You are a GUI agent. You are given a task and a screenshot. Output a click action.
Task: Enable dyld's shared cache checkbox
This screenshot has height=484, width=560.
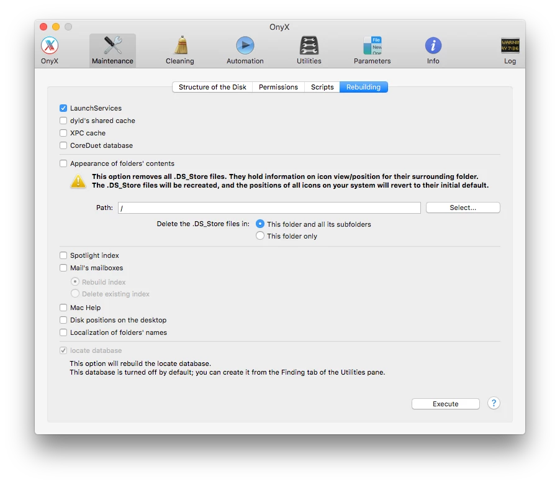[63, 121]
